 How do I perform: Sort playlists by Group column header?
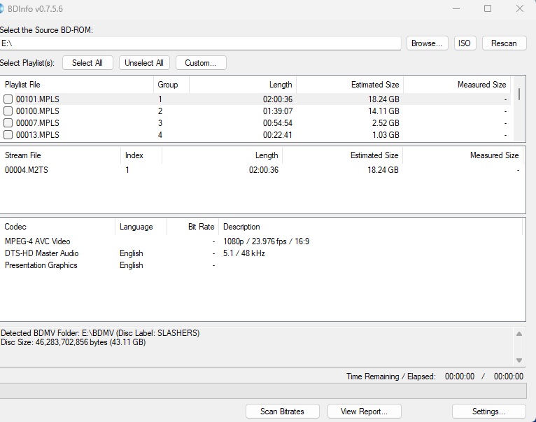pos(171,85)
